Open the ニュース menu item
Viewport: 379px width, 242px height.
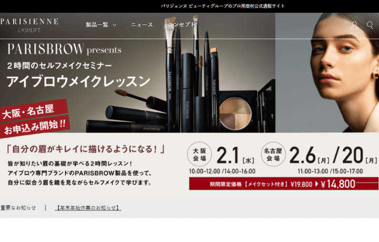click(x=142, y=25)
